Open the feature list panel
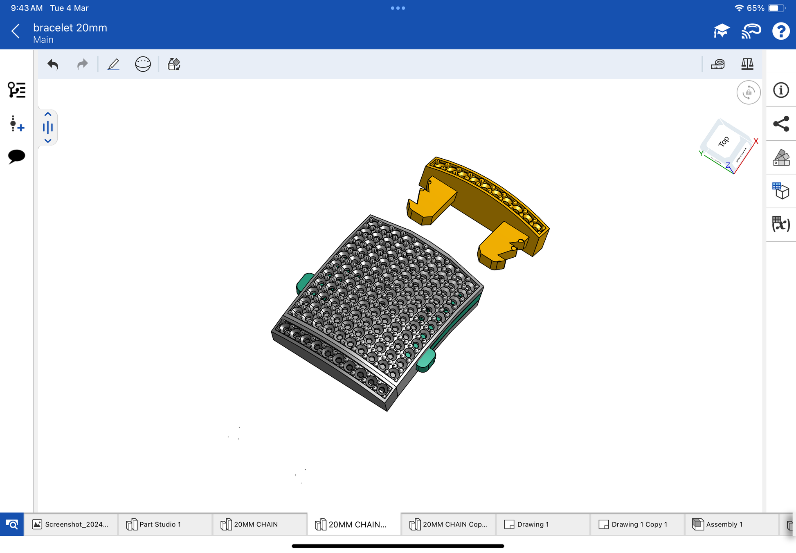 (16, 90)
